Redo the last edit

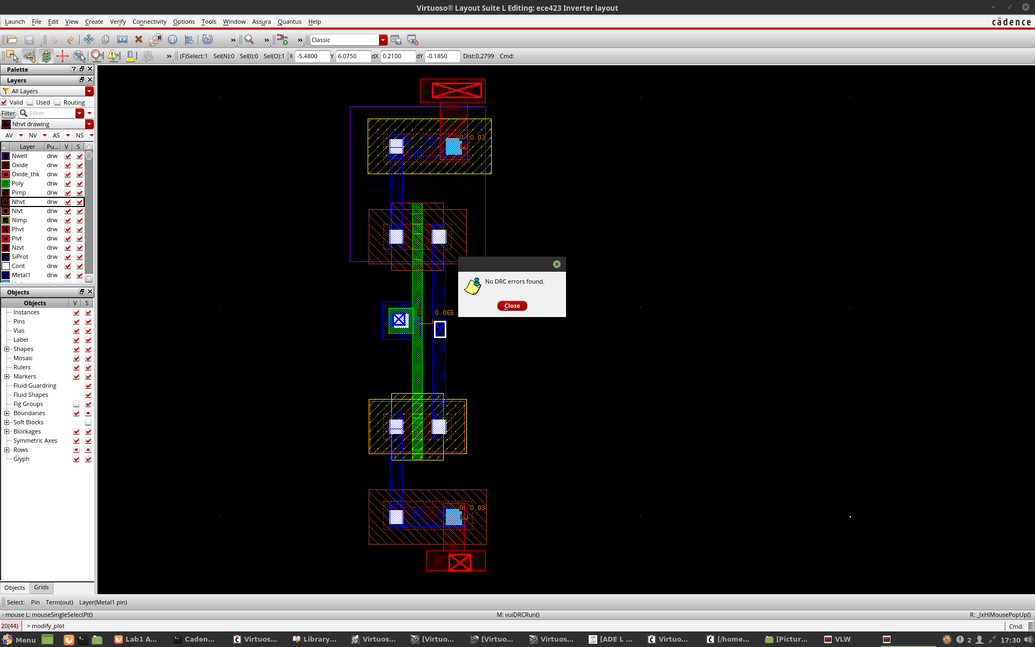tap(70, 39)
